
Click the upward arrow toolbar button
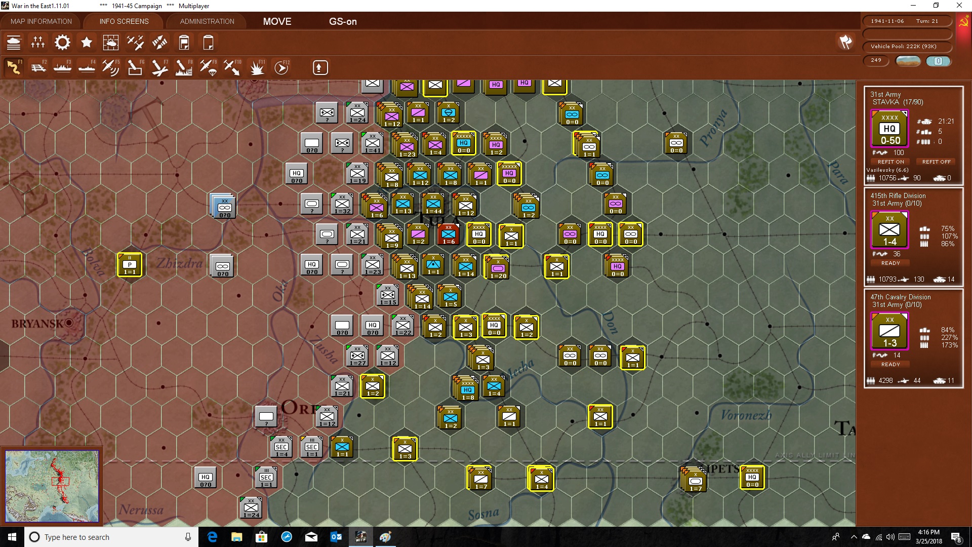[320, 67]
